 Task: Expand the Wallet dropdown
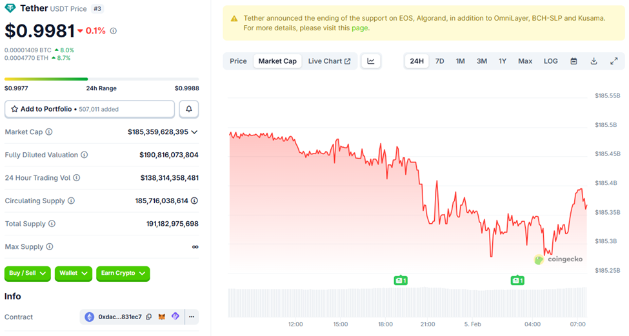click(x=73, y=273)
